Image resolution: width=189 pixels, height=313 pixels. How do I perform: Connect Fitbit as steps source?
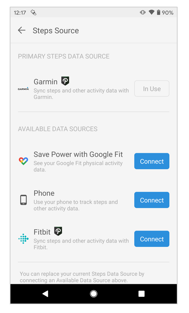(x=152, y=239)
